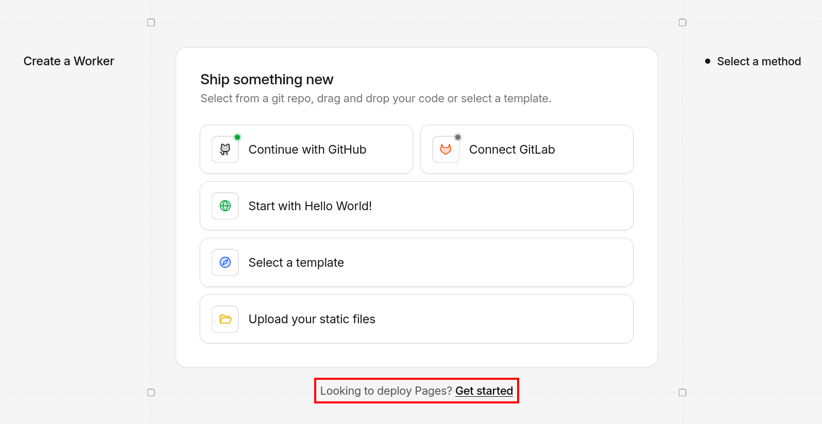The height and width of the screenshot is (424, 822).
Task: Open the Select a template option
Action: [296, 263]
